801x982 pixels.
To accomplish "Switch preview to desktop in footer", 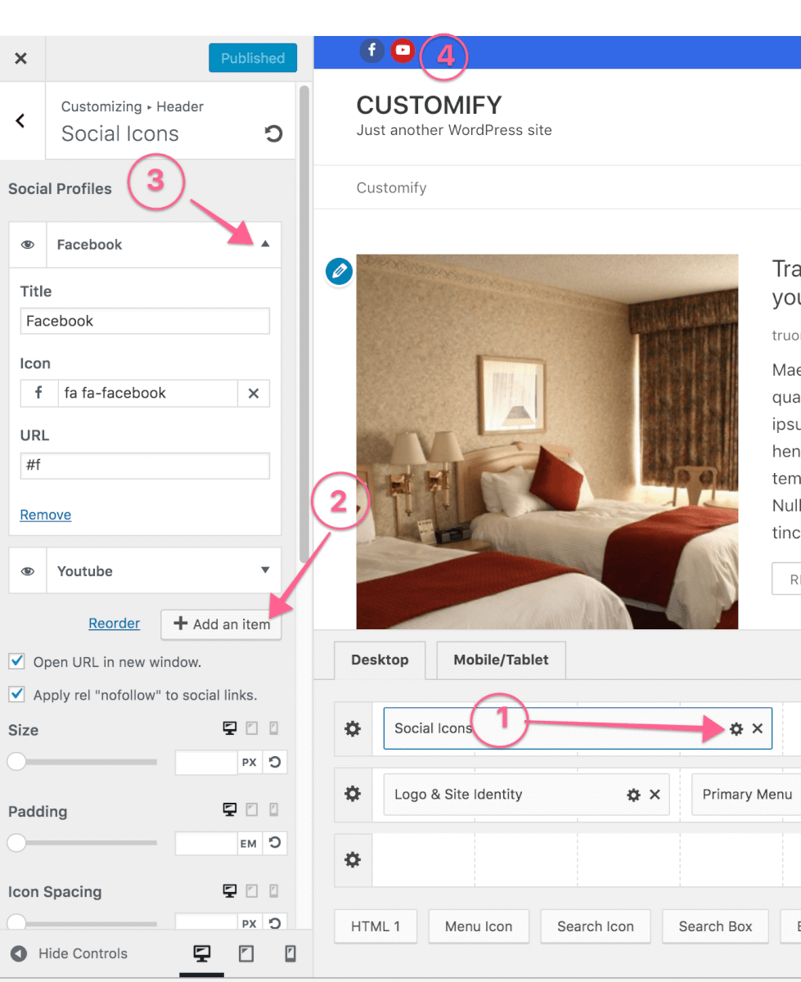I will click(x=201, y=953).
